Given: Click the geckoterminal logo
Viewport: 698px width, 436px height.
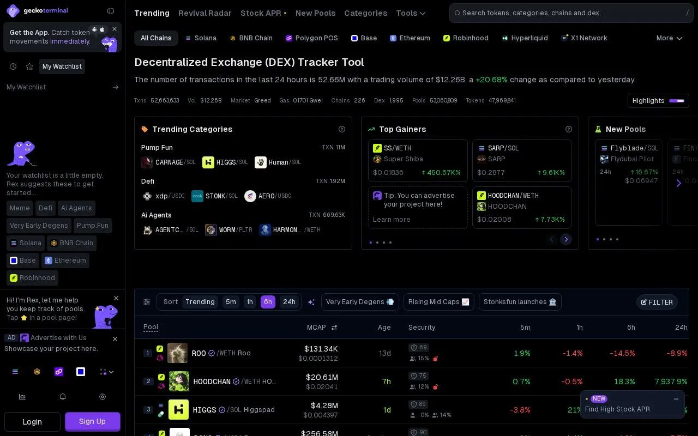Looking at the screenshot, I should (x=38, y=10).
